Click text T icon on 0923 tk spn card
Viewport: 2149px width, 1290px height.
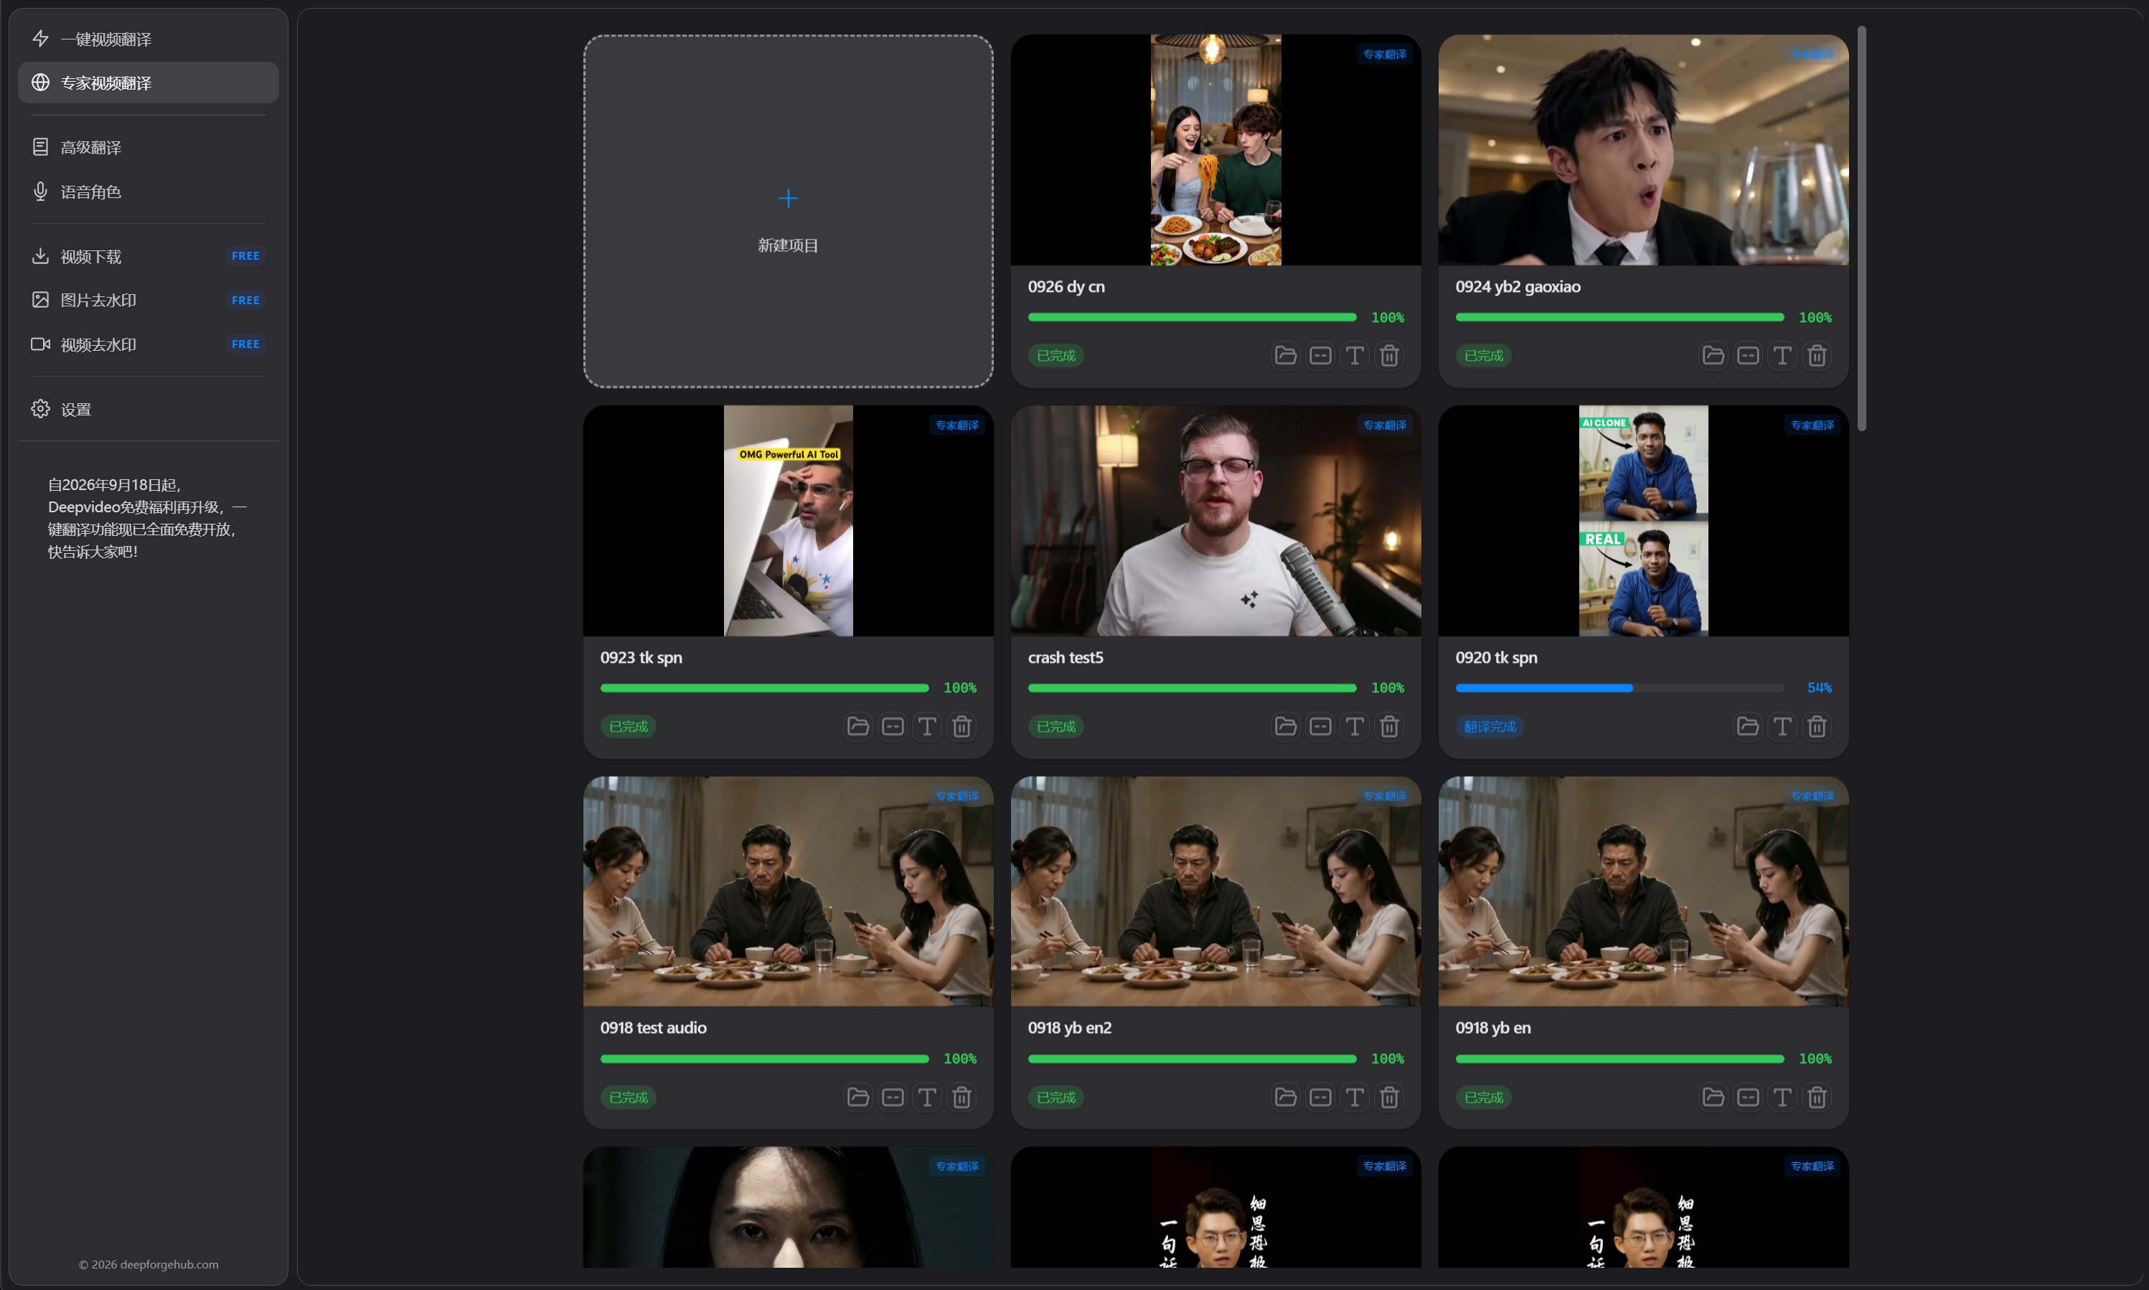(927, 727)
